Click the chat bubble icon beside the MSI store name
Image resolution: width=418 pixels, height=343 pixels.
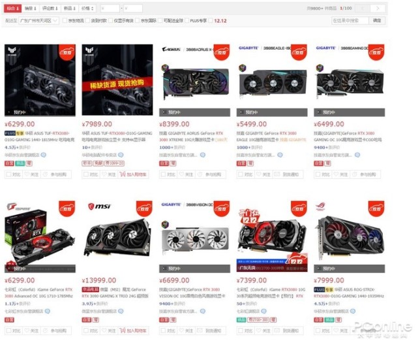point(121,311)
